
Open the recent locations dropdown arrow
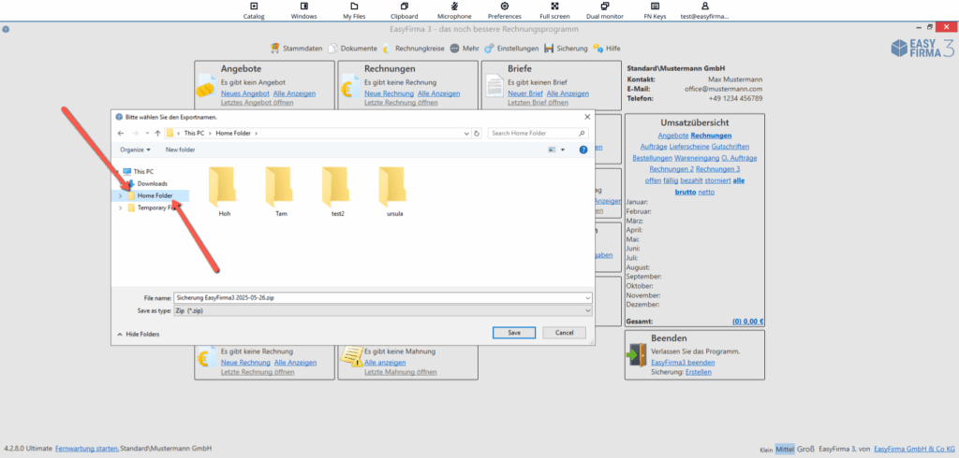(x=147, y=133)
